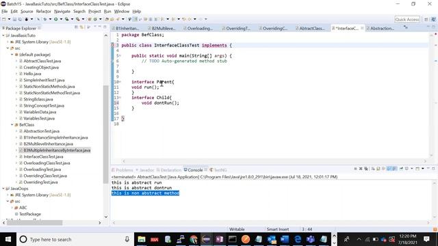Maximize the Package Explorer view
Screen dimensions: 438x246
105,27
